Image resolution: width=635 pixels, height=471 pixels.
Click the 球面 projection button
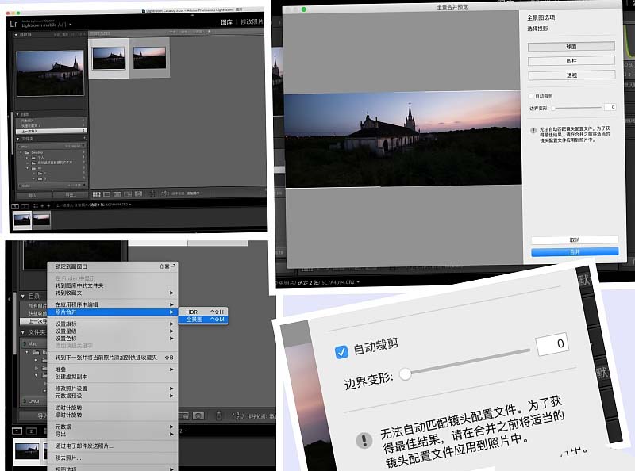point(571,46)
